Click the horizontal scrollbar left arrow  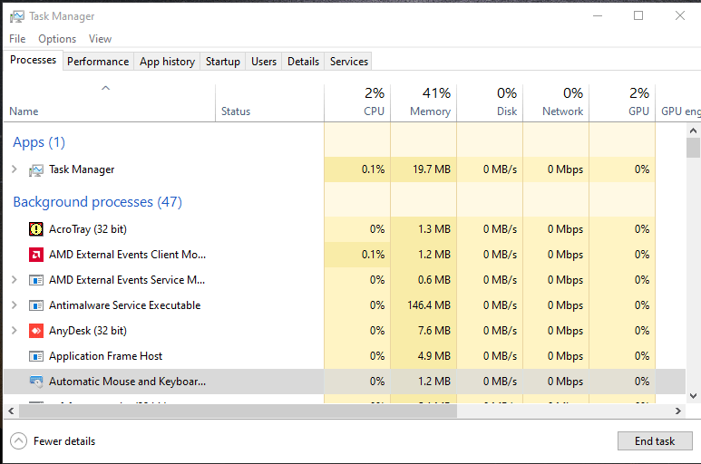[x=11, y=411]
